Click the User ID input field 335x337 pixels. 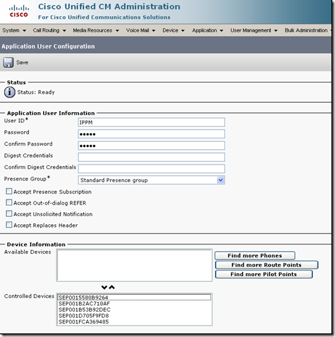pyautogui.click(x=151, y=122)
